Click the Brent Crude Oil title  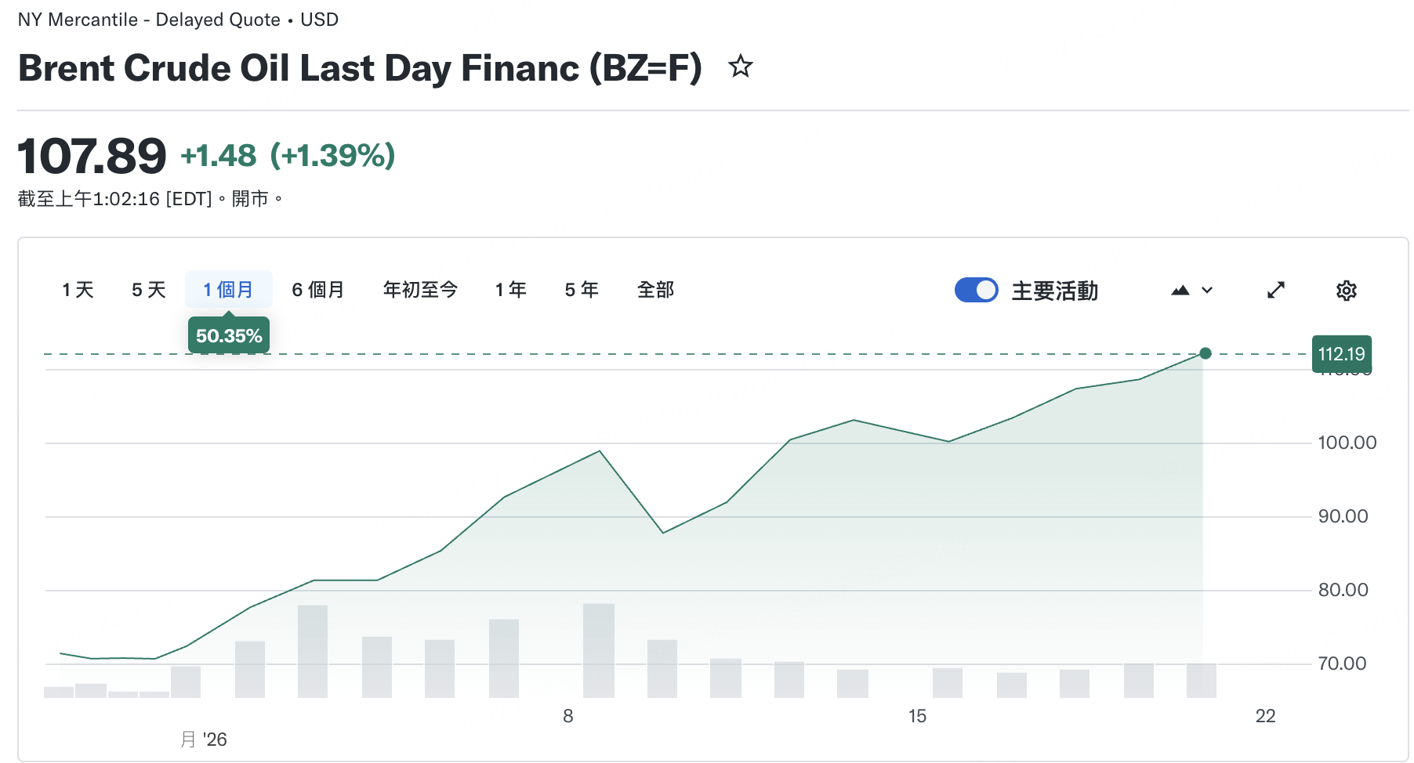[x=360, y=68]
